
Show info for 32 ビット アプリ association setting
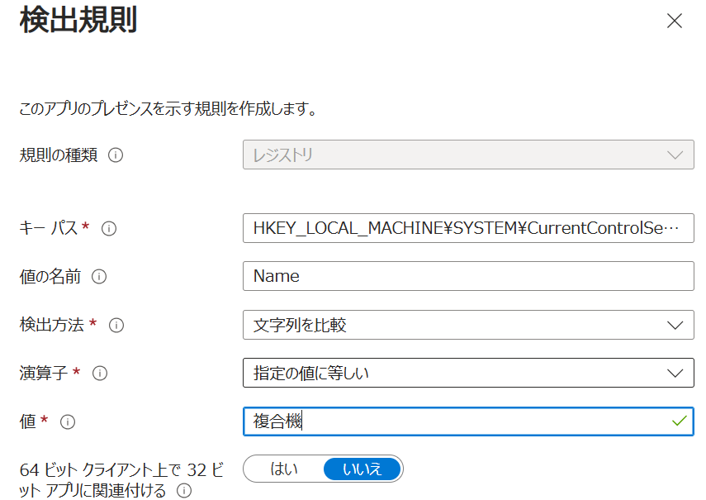coord(184,492)
